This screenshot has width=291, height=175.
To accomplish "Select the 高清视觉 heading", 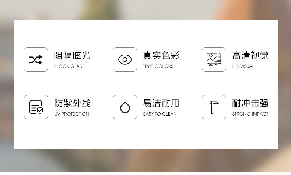I will click(x=250, y=56).
